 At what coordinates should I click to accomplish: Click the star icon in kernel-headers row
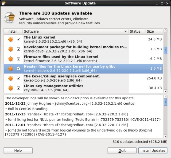11,69
